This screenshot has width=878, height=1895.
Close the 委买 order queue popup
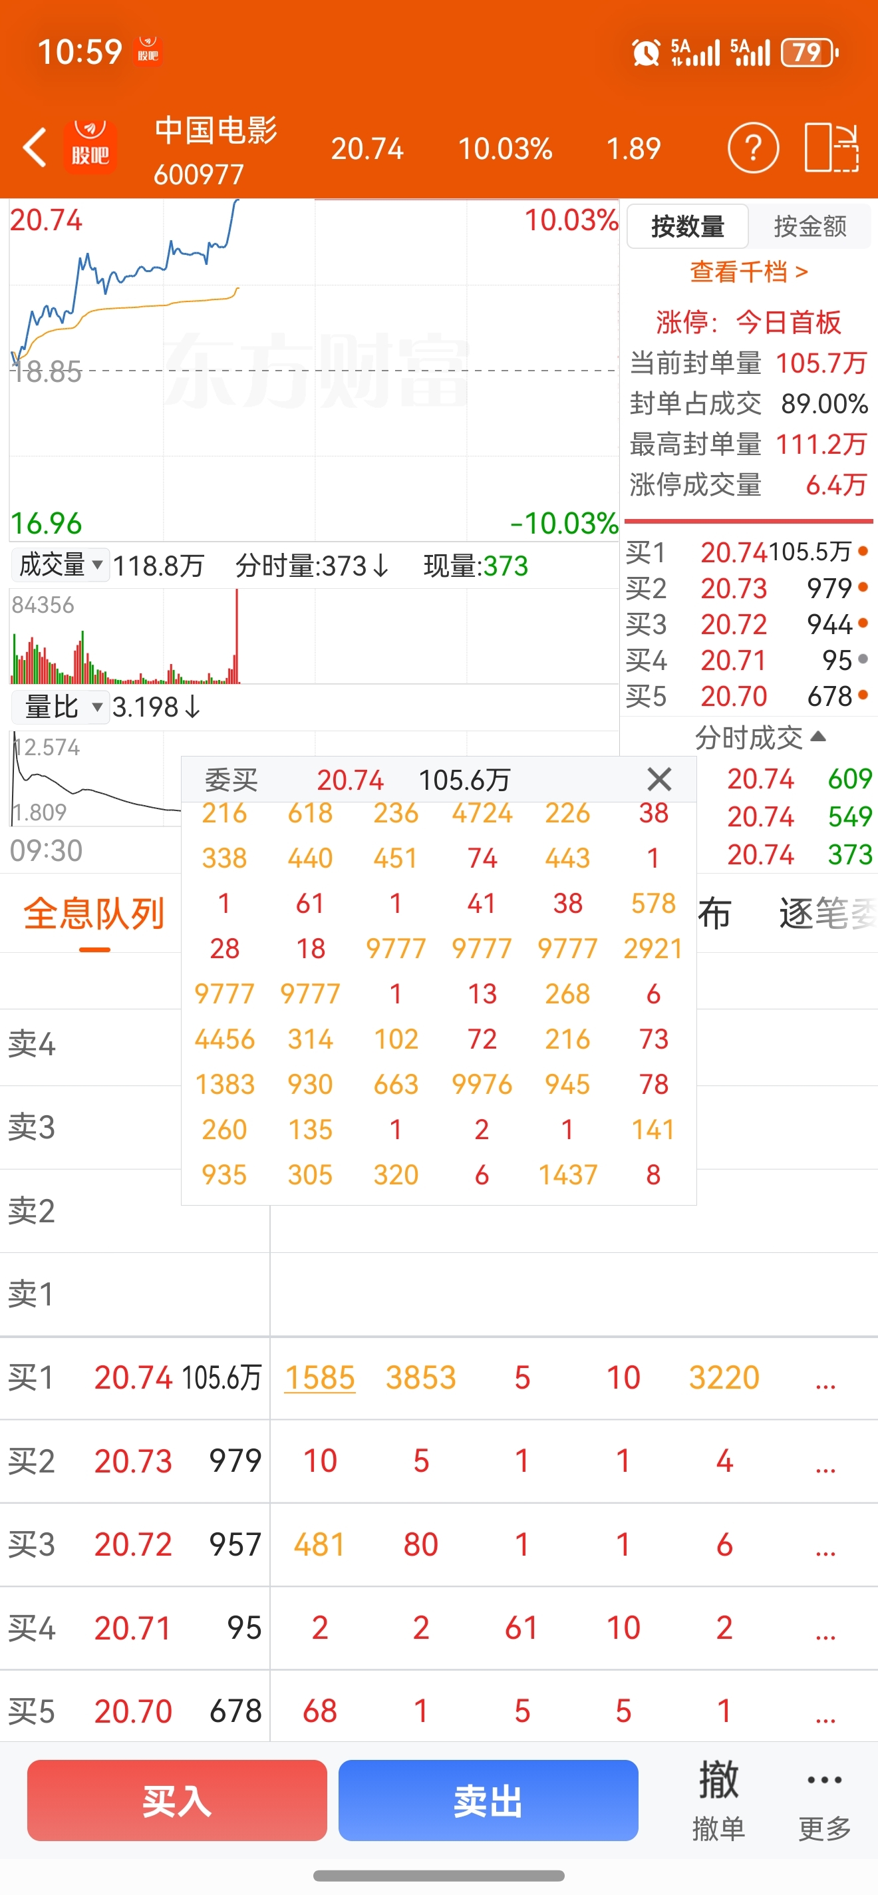click(x=659, y=778)
